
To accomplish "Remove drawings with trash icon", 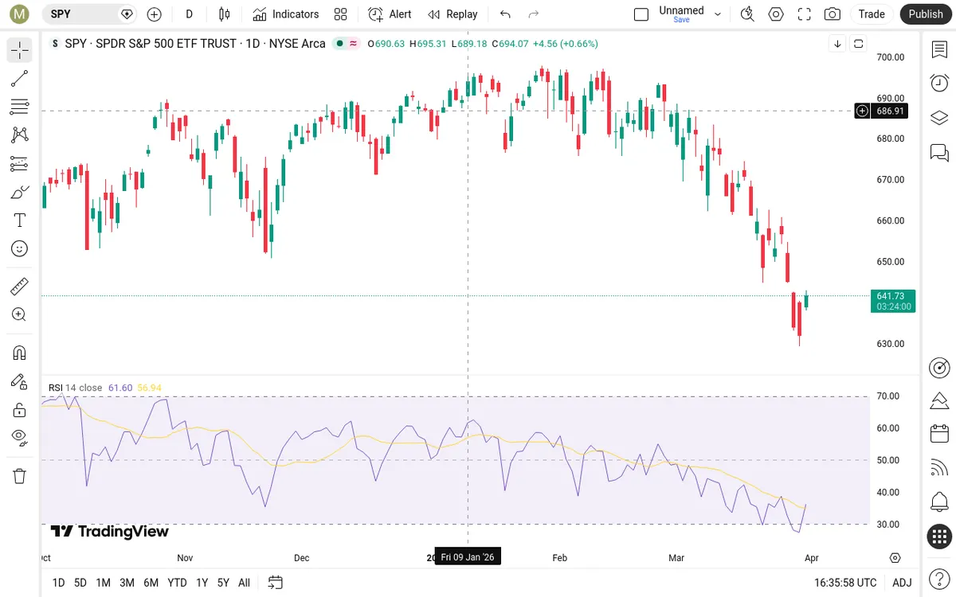I will tap(20, 476).
